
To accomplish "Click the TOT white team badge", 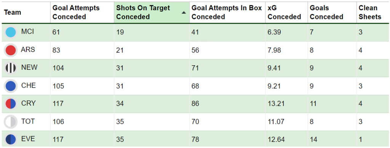I will tap(11, 122).
